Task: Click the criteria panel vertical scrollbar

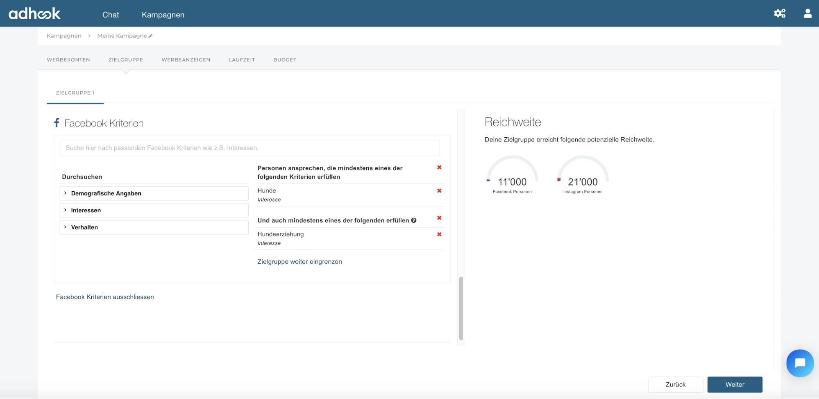Action: [461, 308]
